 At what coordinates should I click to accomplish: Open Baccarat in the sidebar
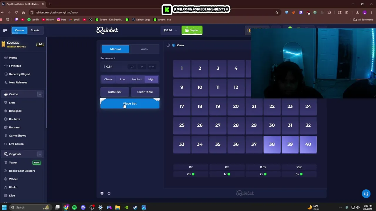tap(15, 127)
